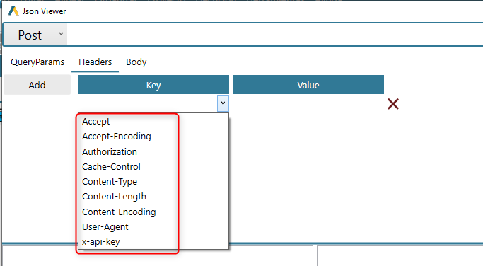Remove header row with red X icon

(x=393, y=104)
